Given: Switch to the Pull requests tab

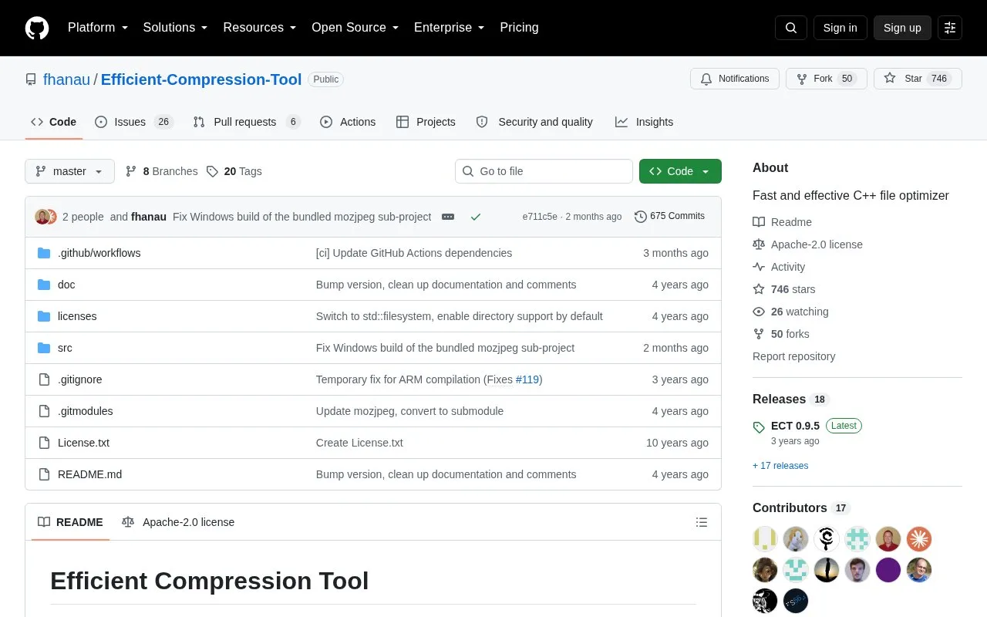Looking at the screenshot, I should (x=247, y=122).
